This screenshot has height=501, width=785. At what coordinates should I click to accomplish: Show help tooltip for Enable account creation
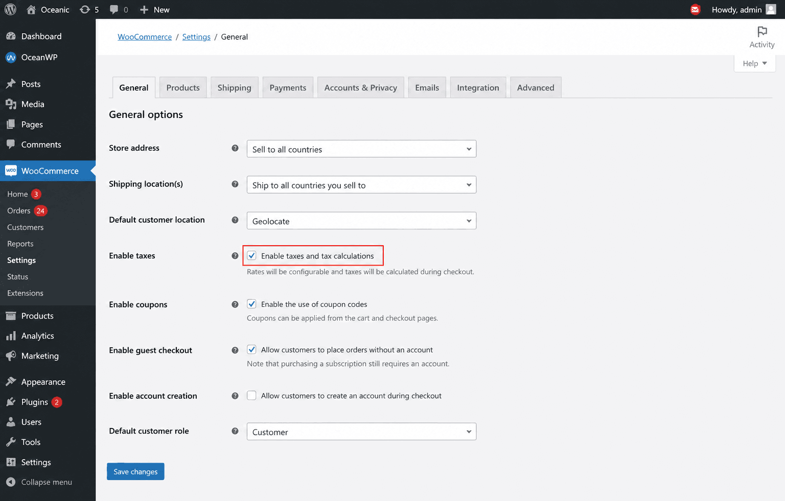(x=235, y=396)
